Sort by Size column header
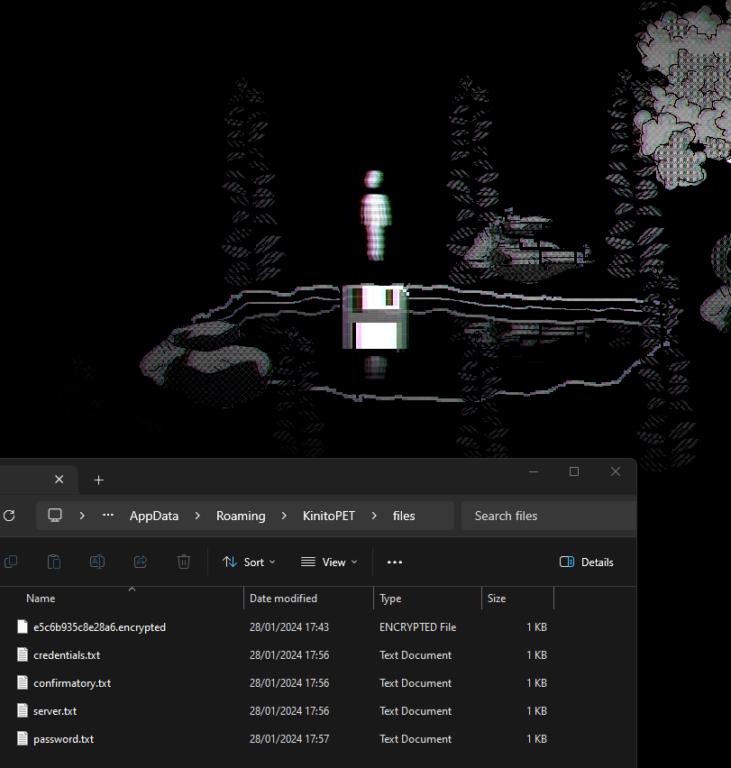This screenshot has height=768, width=731. pos(496,598)
